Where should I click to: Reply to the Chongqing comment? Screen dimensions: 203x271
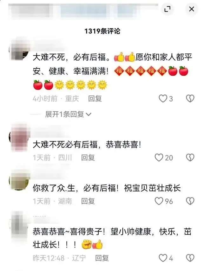[x=95, y=99]
